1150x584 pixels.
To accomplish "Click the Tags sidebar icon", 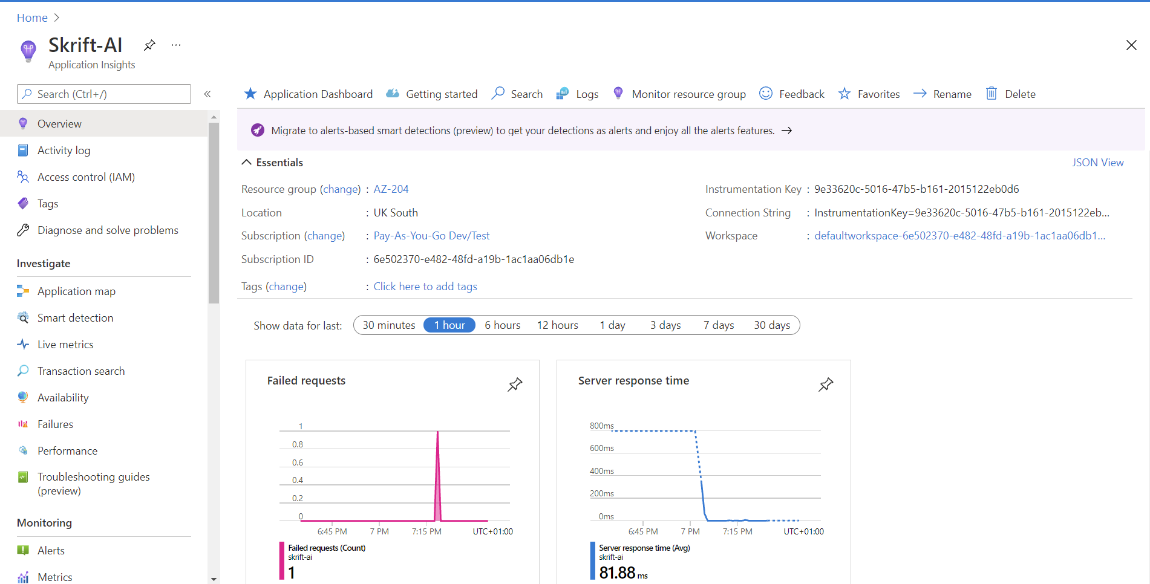I will (23, 204).
